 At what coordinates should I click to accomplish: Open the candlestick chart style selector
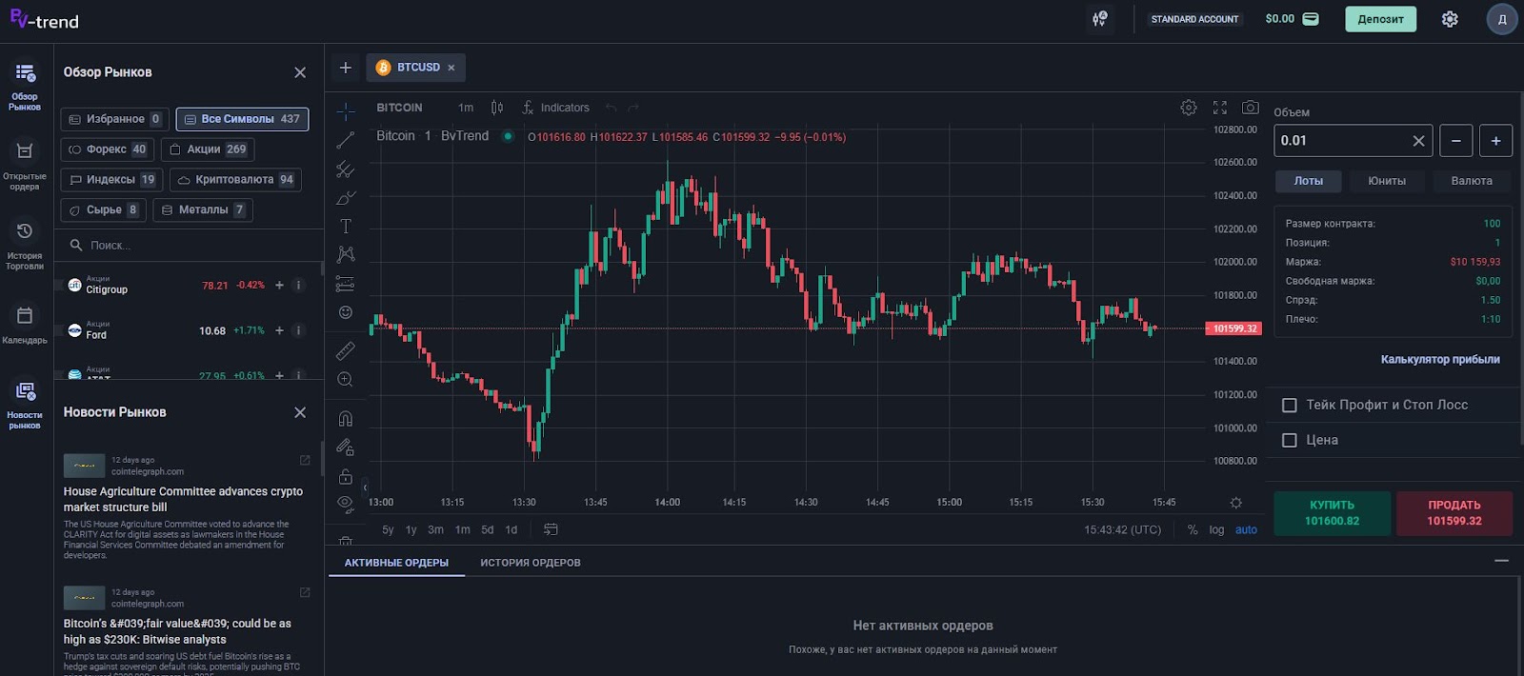(497, 108)
